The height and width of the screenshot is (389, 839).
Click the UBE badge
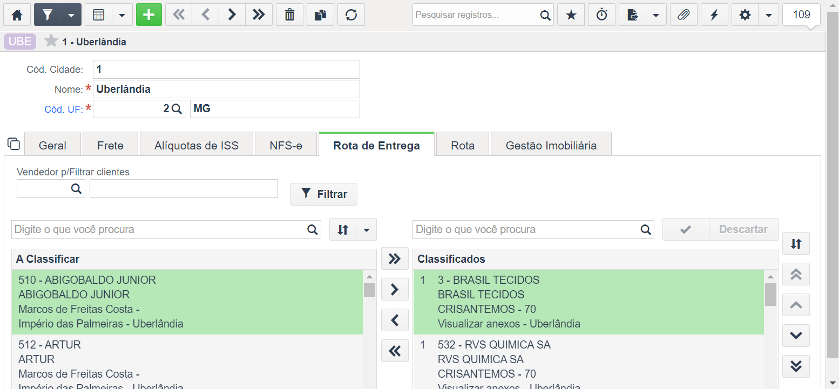[x=20, y=42]
